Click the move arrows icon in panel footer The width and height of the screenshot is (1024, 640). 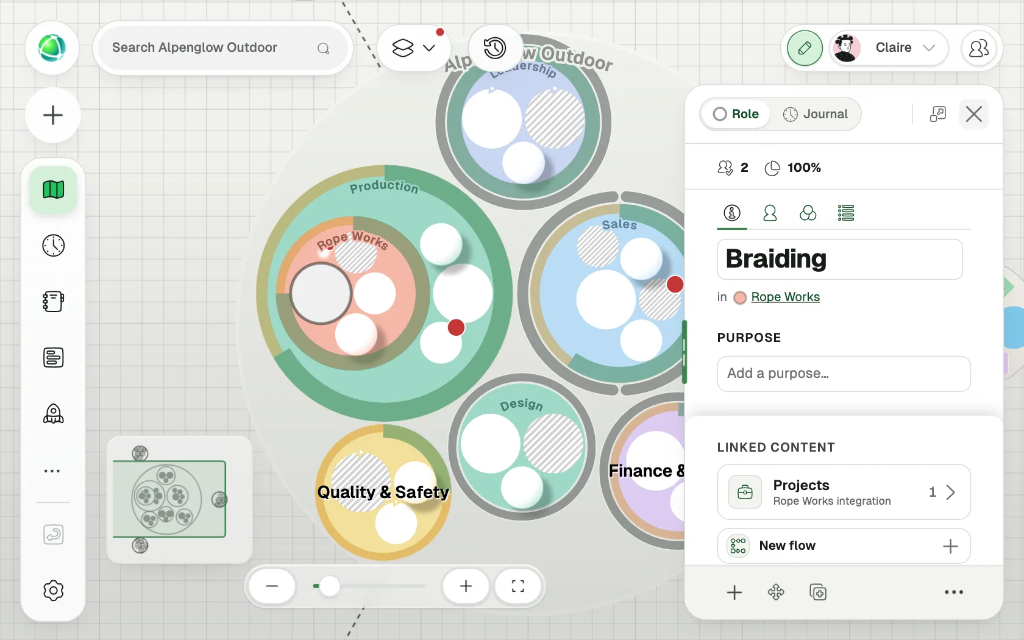pyautogui.click(x=776, y=592)
